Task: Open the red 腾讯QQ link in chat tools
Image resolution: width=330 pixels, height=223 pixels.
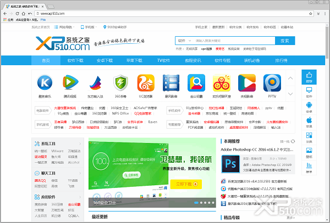Action: (x=40, y=180)
